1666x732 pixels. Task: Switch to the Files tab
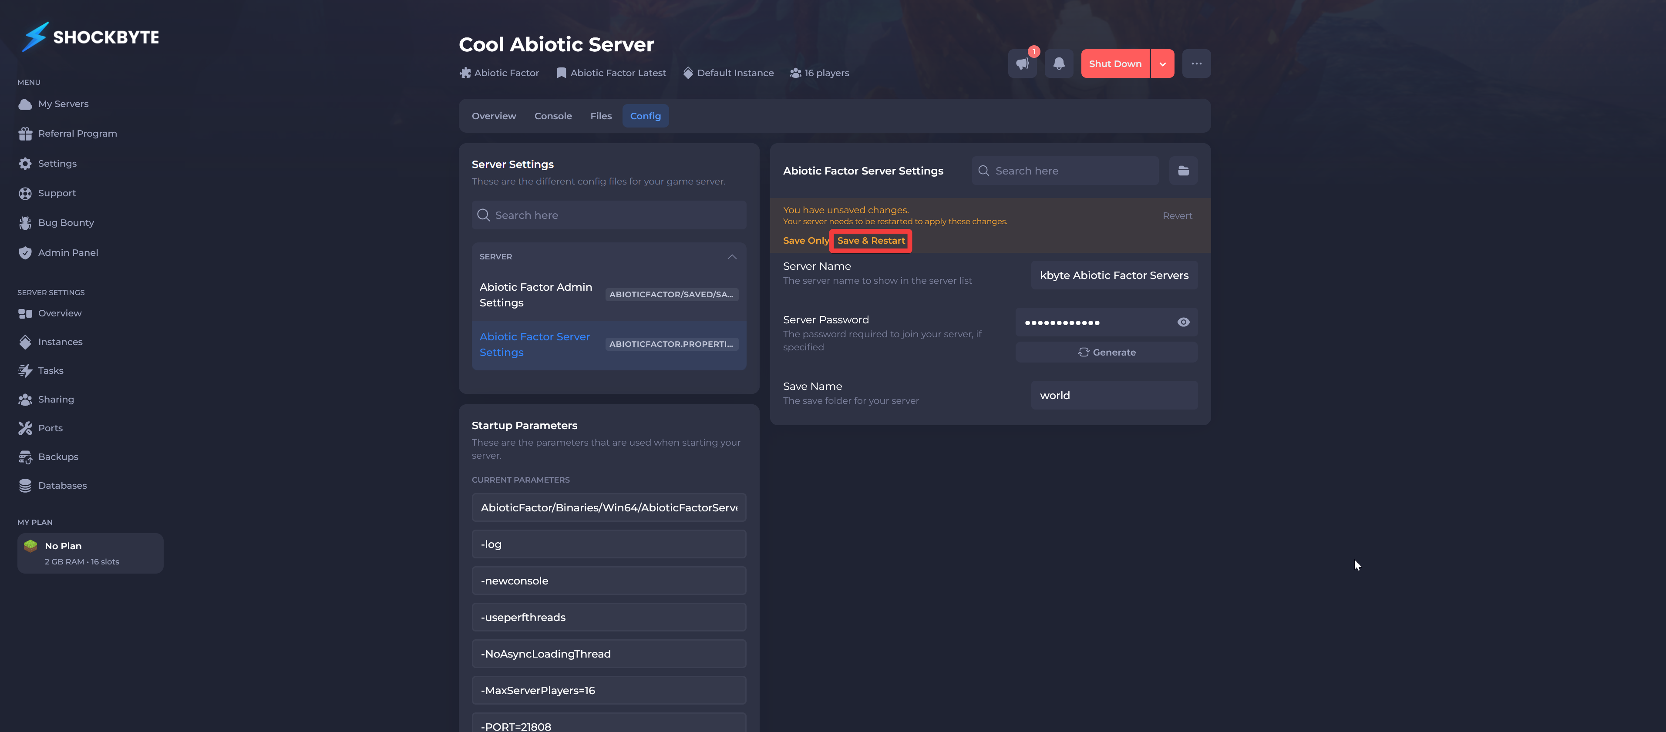tap(601, 116)
